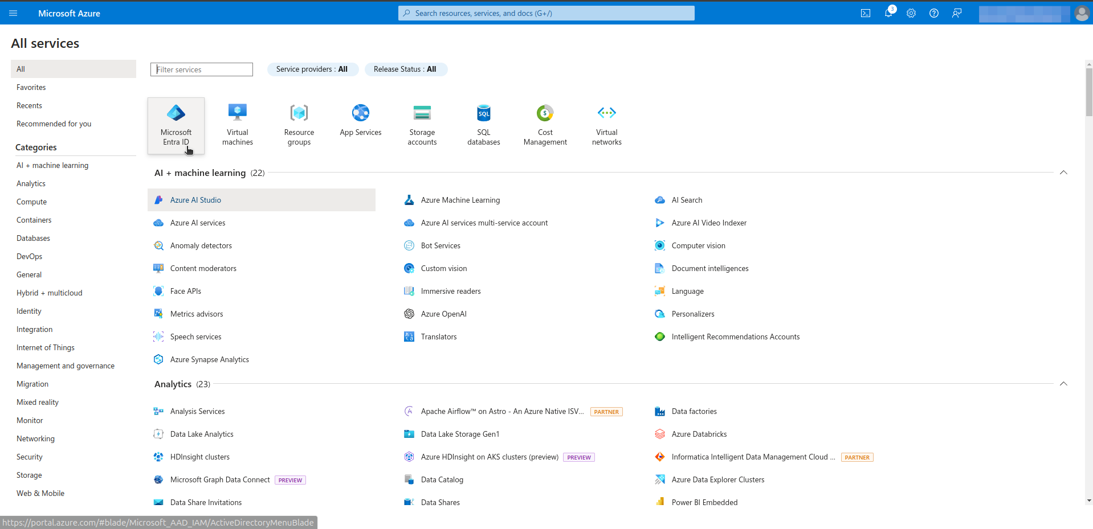Click the Azure OpenAI icon
Screen dimensions: 1093x529
(x=409, y=314)
